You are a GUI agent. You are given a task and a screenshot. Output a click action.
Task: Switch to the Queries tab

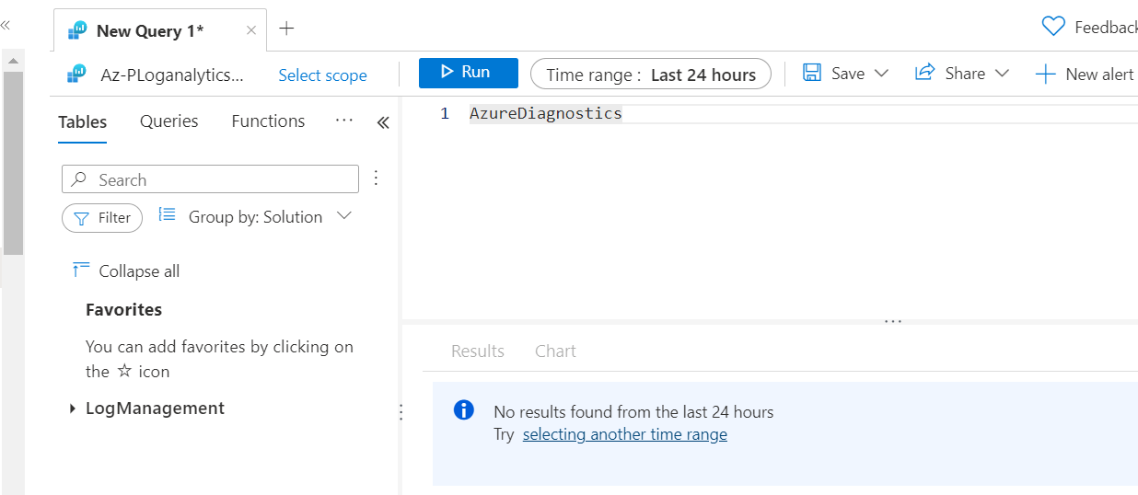coord(169,121)
